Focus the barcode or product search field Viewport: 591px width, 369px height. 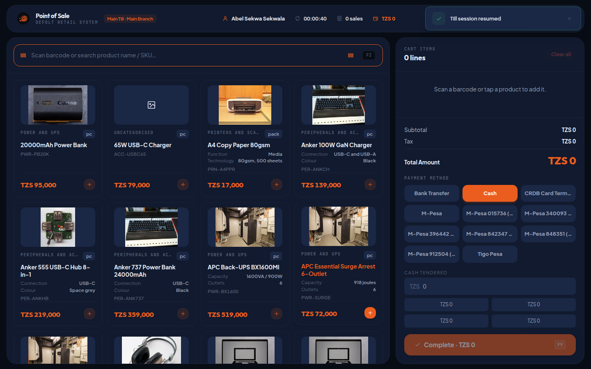coord(198,55)
